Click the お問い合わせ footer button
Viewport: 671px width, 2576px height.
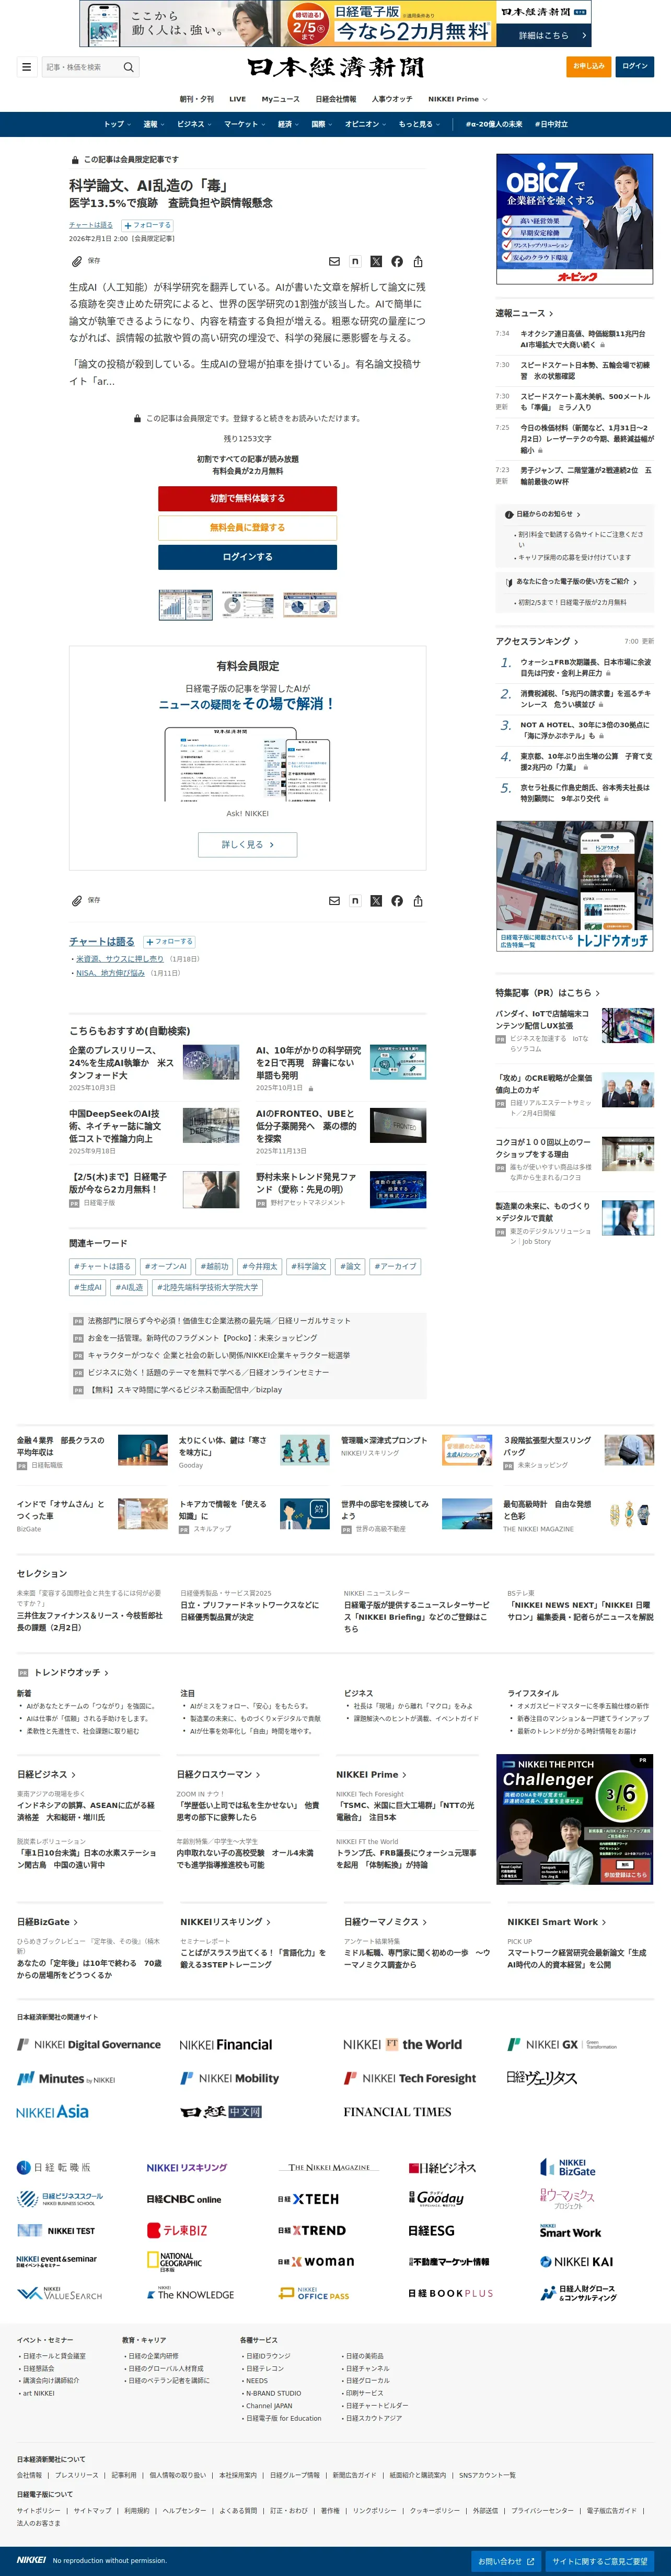(506, 2561)
